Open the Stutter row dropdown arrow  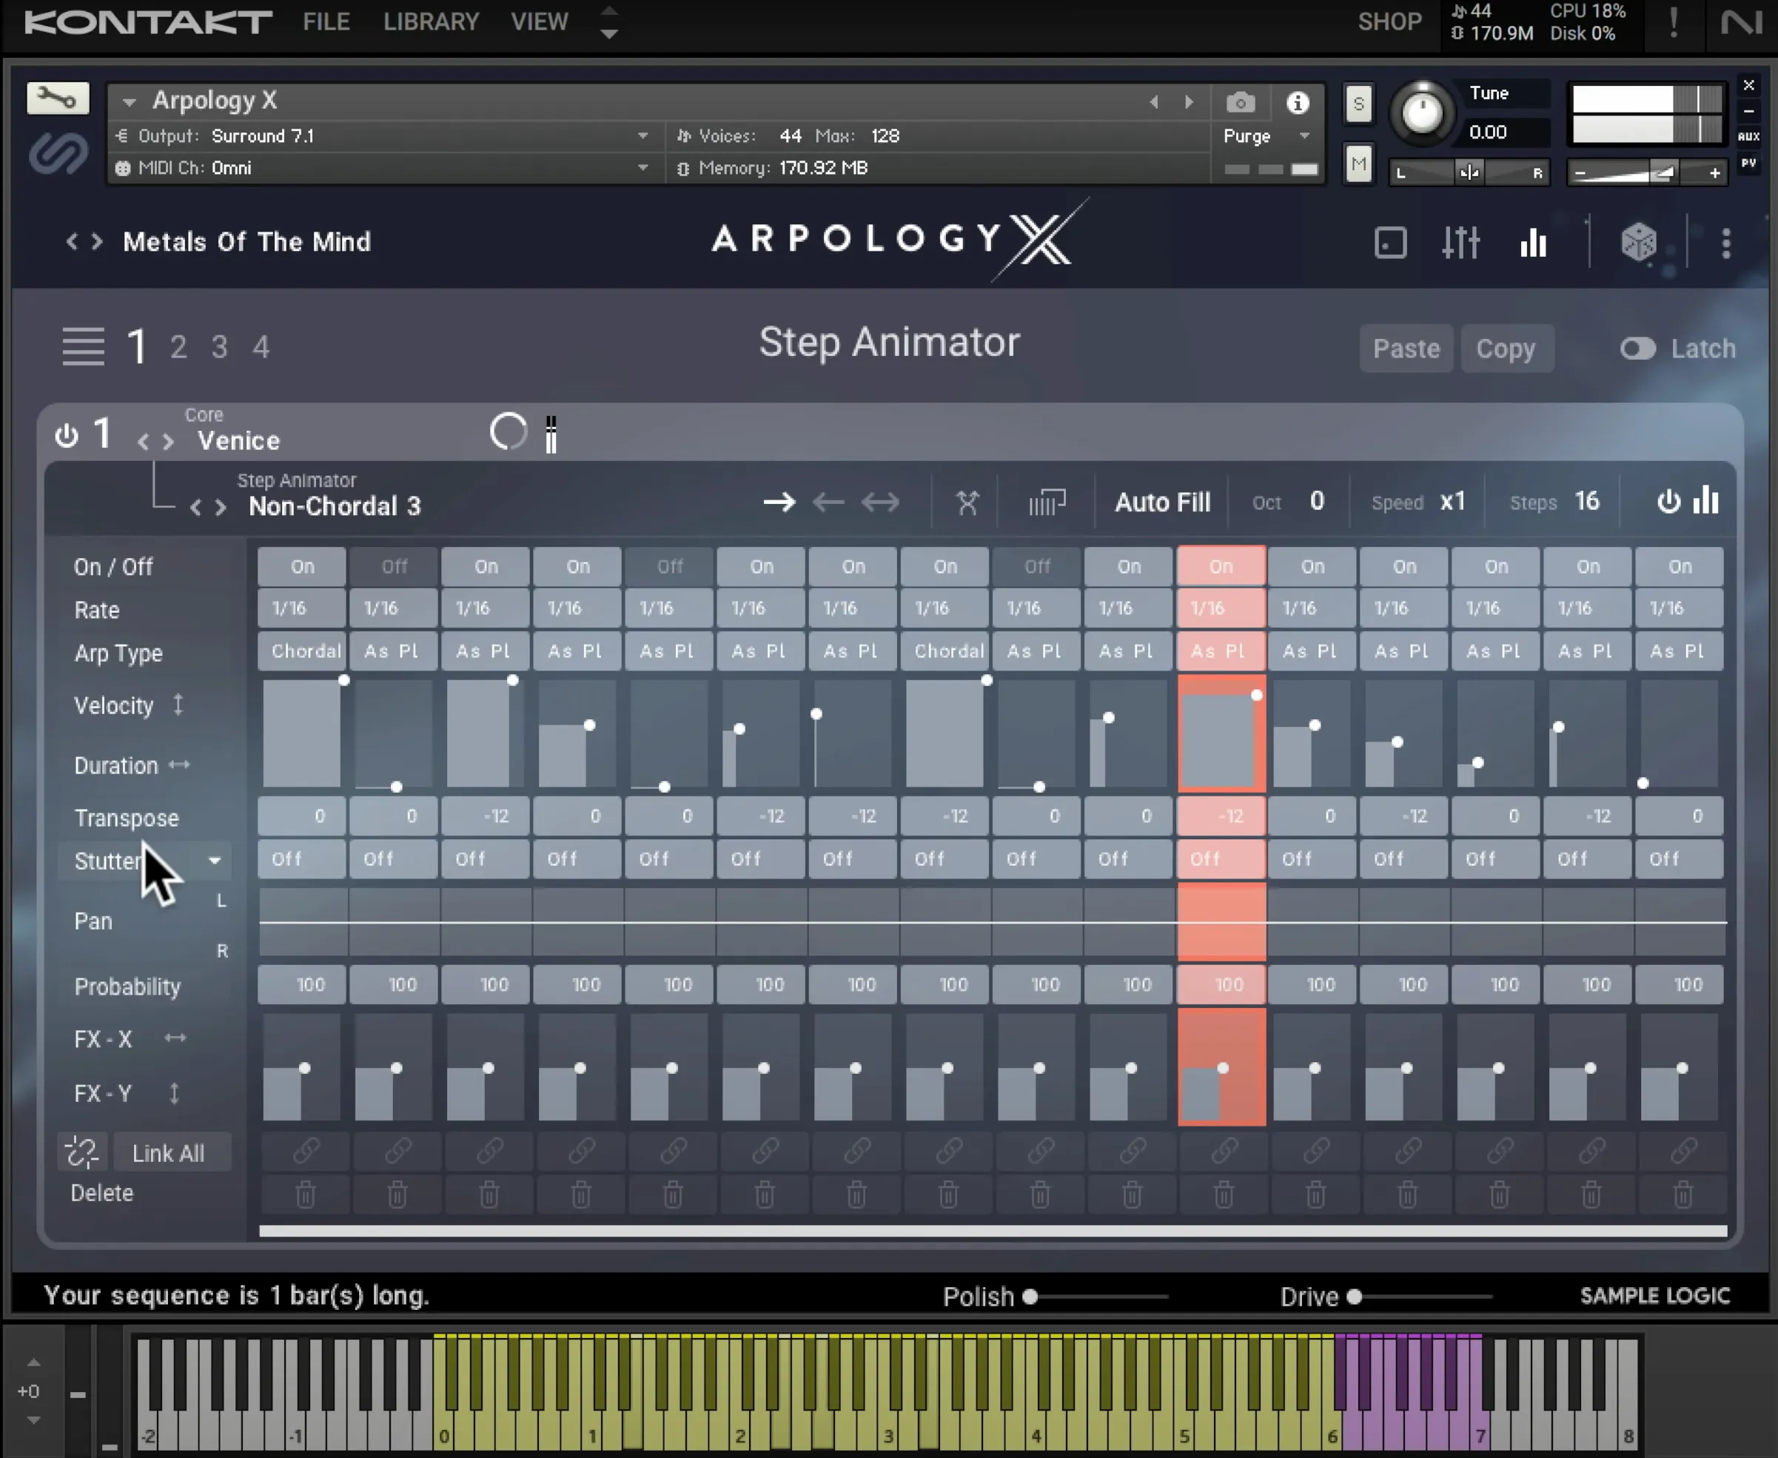pos(214,860)
